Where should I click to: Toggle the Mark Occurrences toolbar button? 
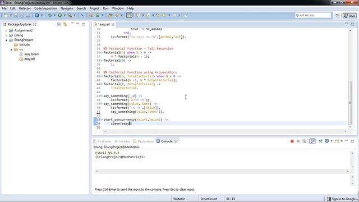tap(130, 15)
